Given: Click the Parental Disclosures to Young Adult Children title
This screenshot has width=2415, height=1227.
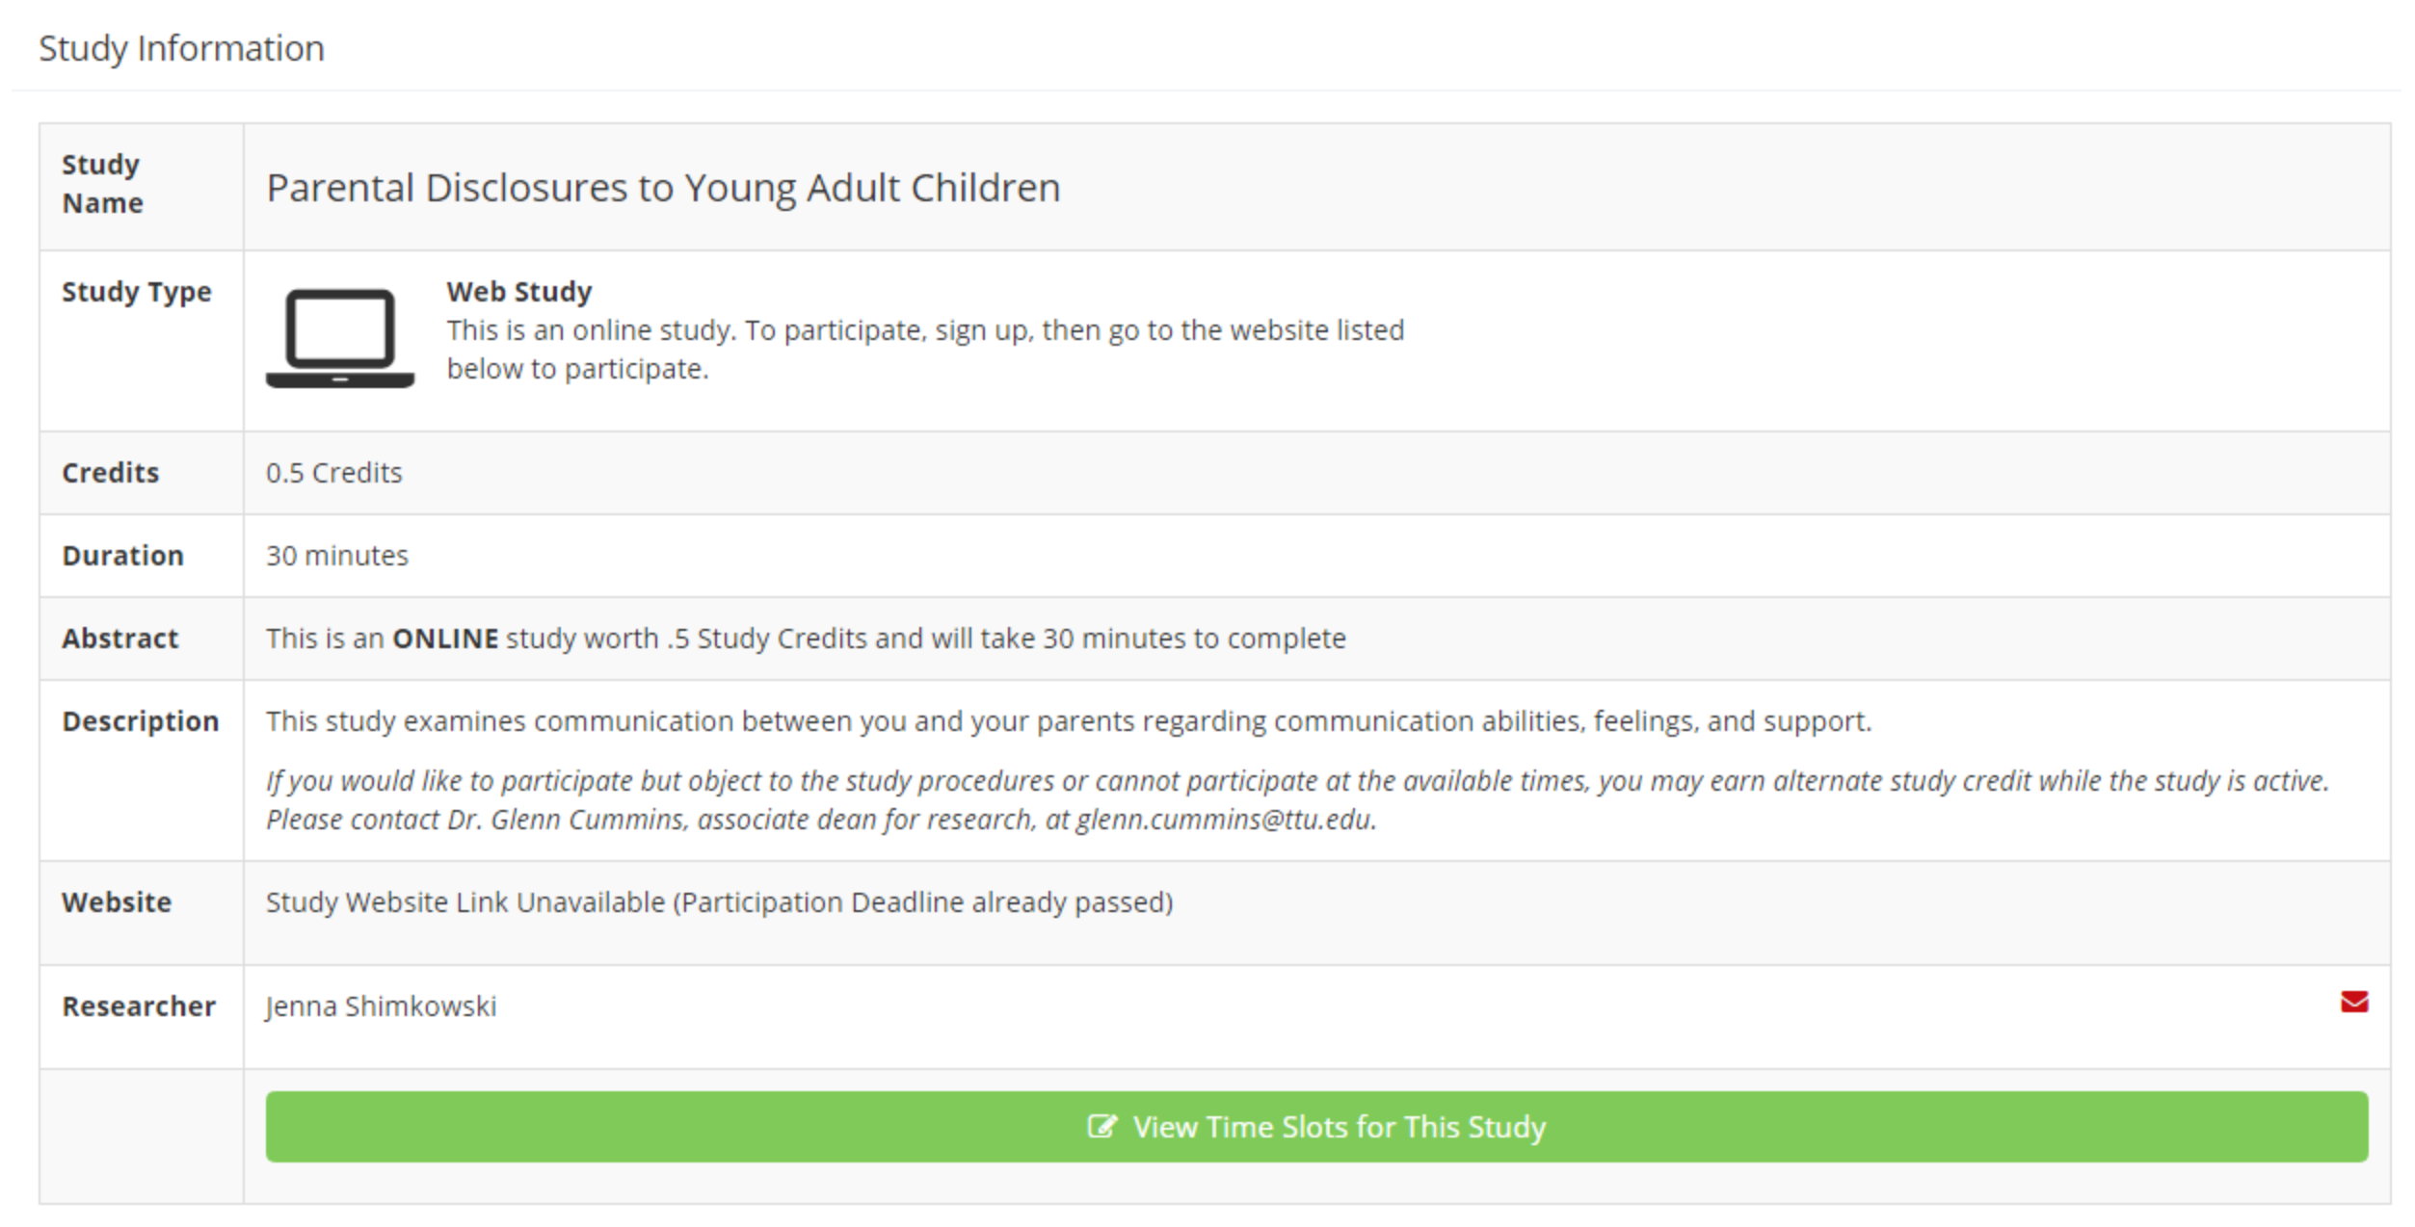Looking at the screenshot, I should click(663, 187).
